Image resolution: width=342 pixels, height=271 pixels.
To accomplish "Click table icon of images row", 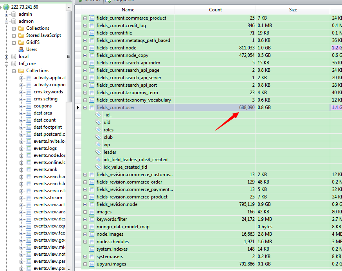I will (92, 212).
